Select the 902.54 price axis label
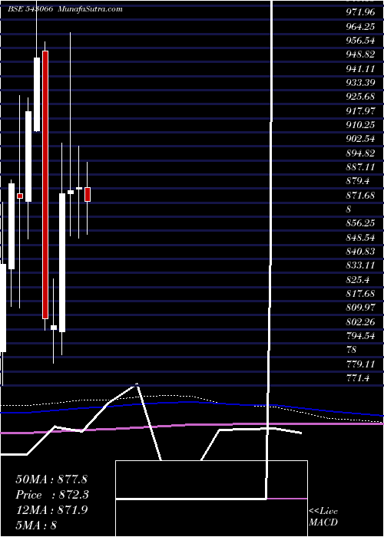Image resolution: width=384 pixels, height=537 pixels. pyautogui.click(x=360, y=139)
